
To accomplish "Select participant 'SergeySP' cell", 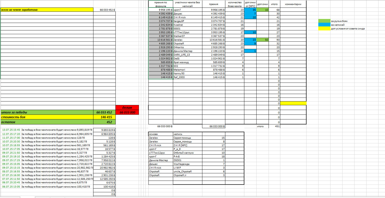I will [187, 21].
